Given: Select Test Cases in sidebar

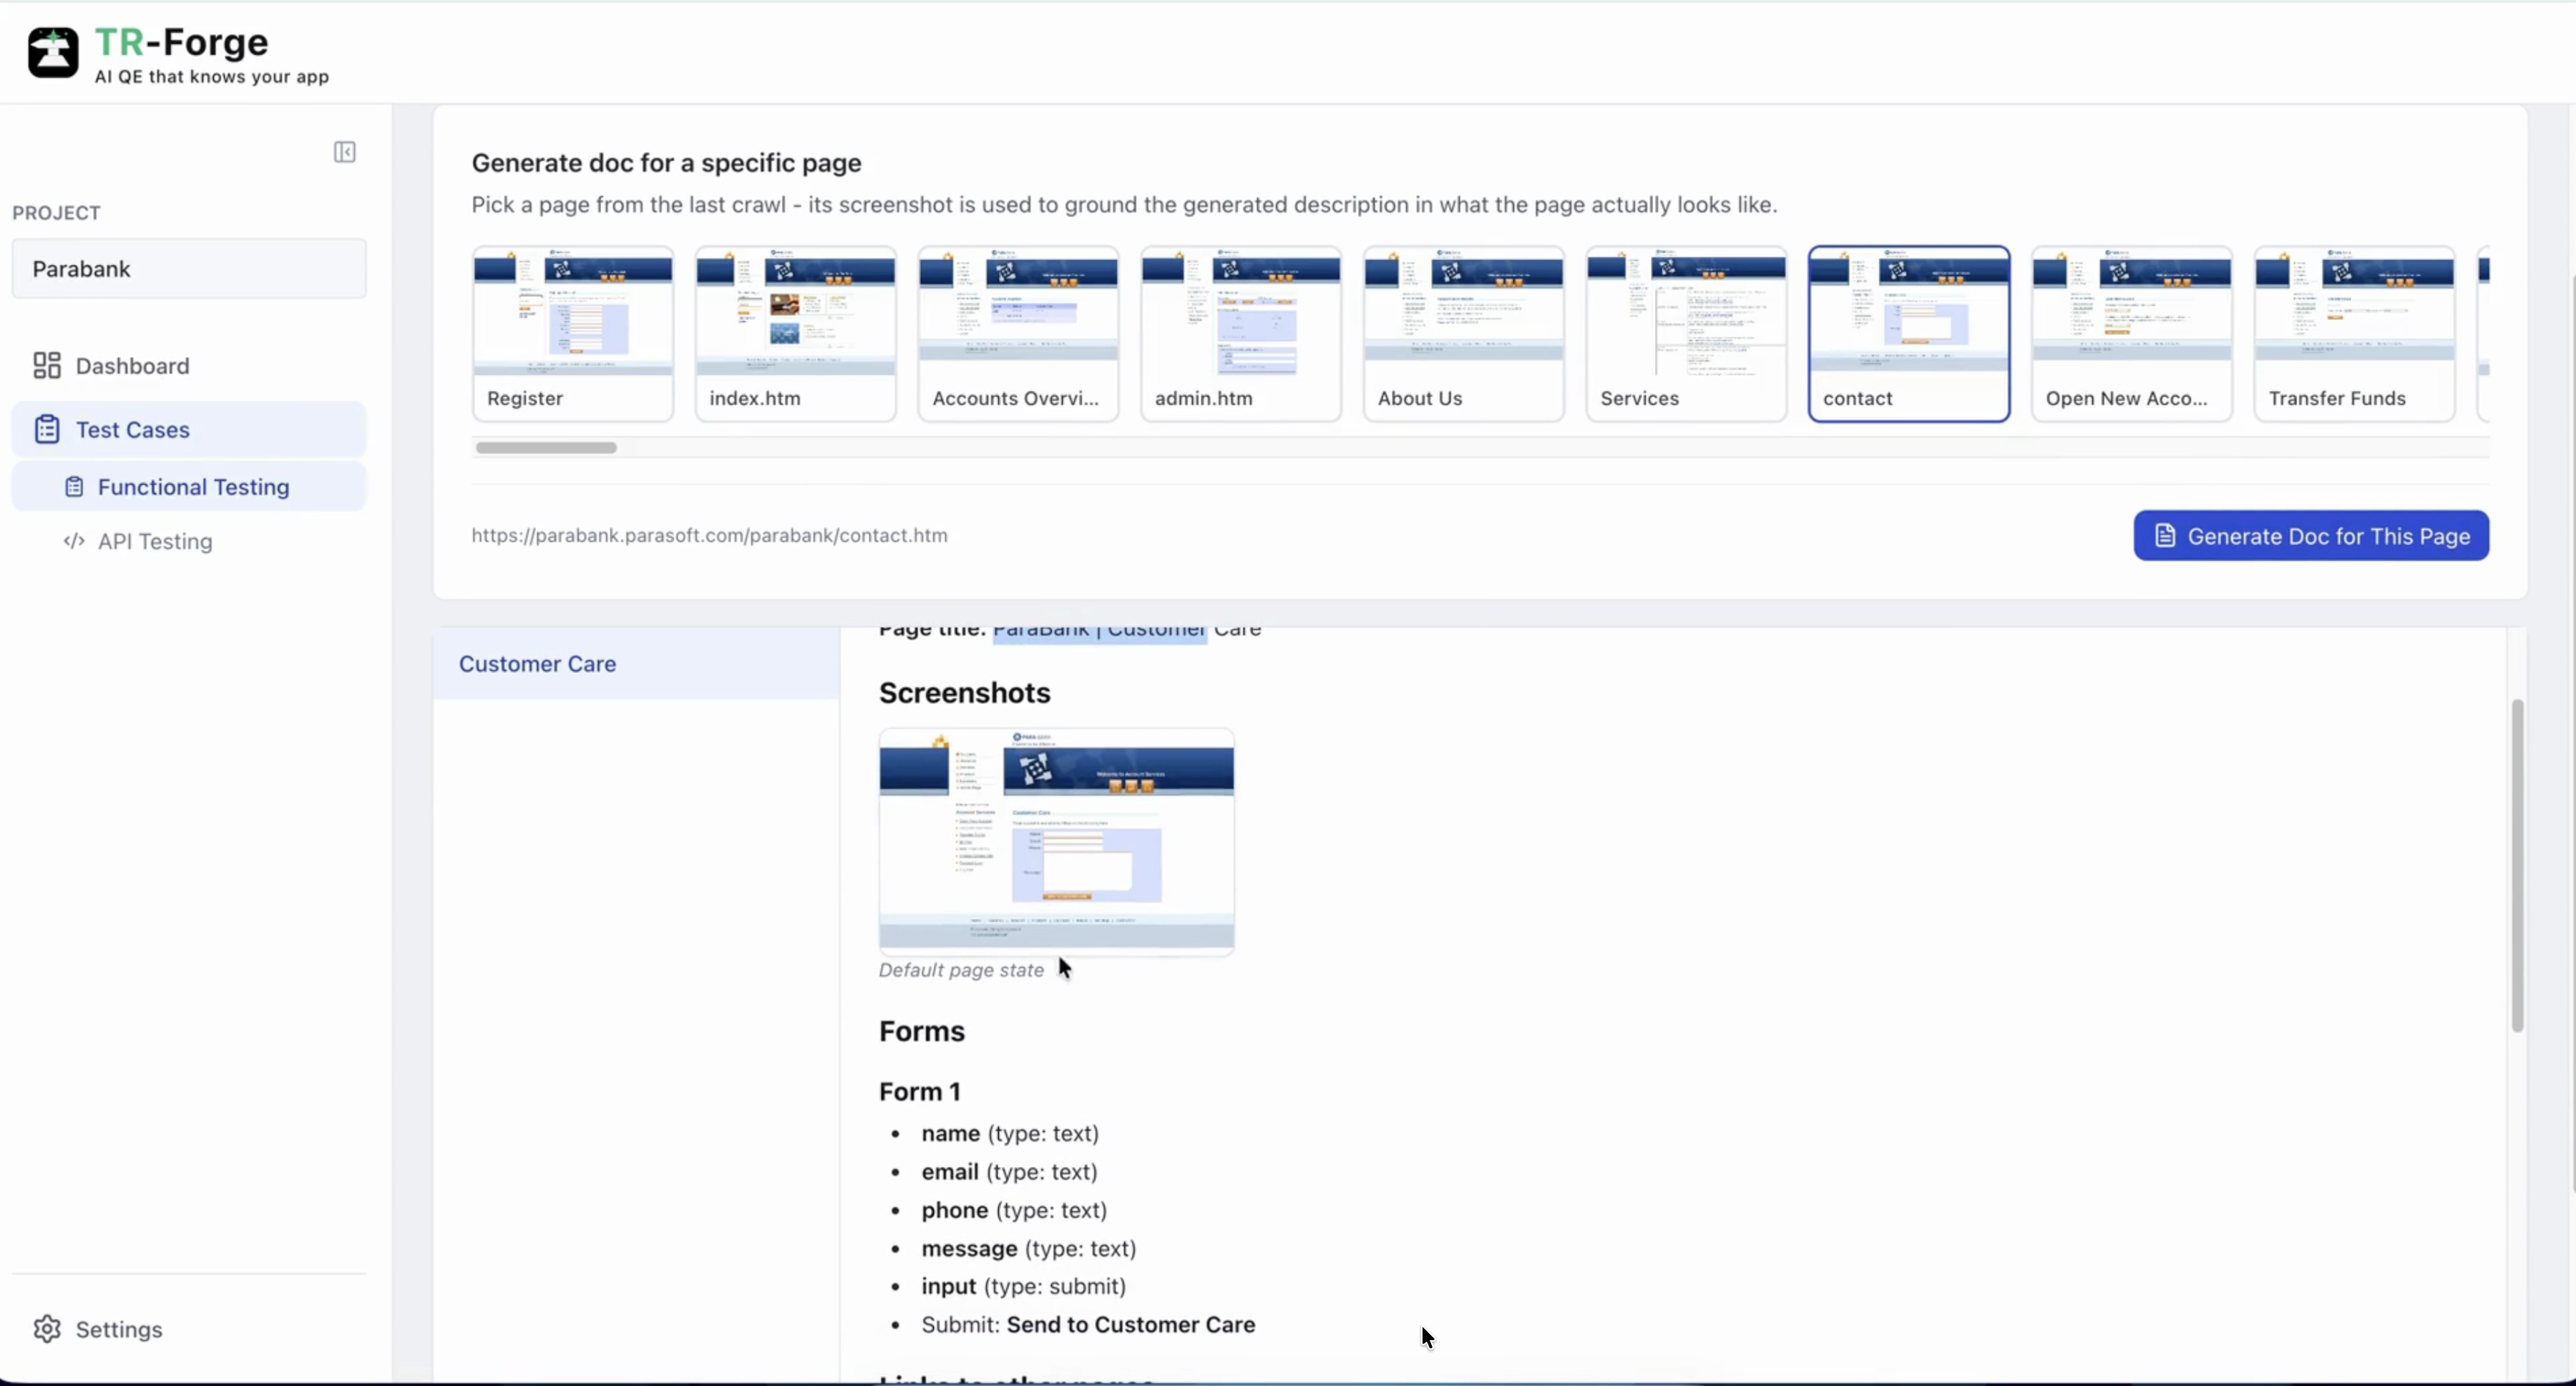Looking at the screenshot, I should [189, 430].
